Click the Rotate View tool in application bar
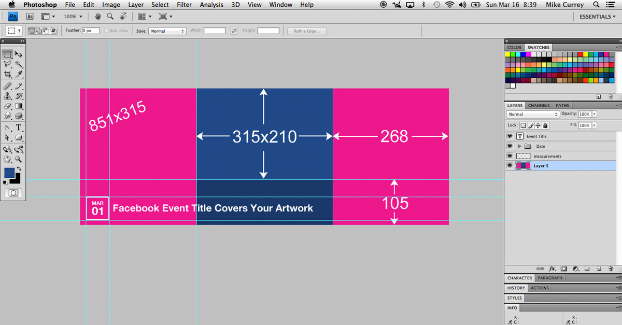Viewport: 622px width, 325px height. (123, 17)
